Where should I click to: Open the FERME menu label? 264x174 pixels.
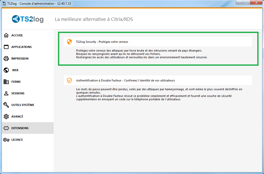coord(16,82)
